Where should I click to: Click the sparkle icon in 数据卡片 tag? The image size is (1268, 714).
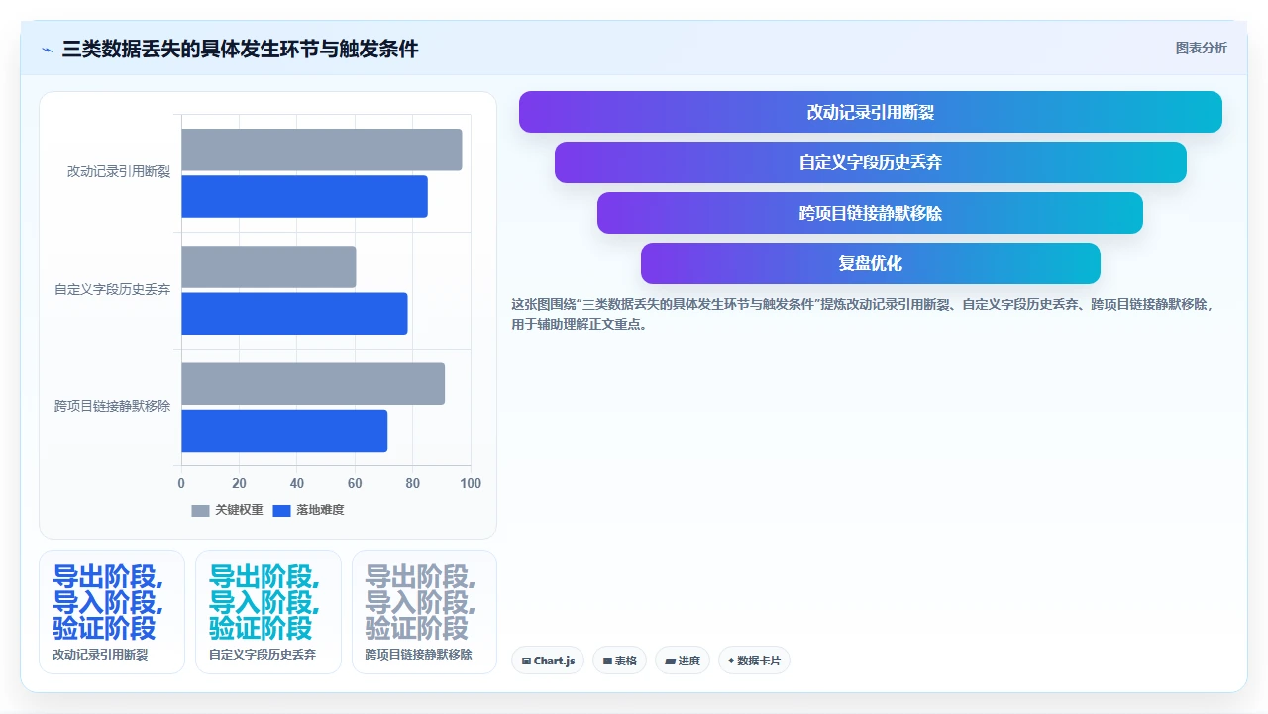click(x=731, y=661)
